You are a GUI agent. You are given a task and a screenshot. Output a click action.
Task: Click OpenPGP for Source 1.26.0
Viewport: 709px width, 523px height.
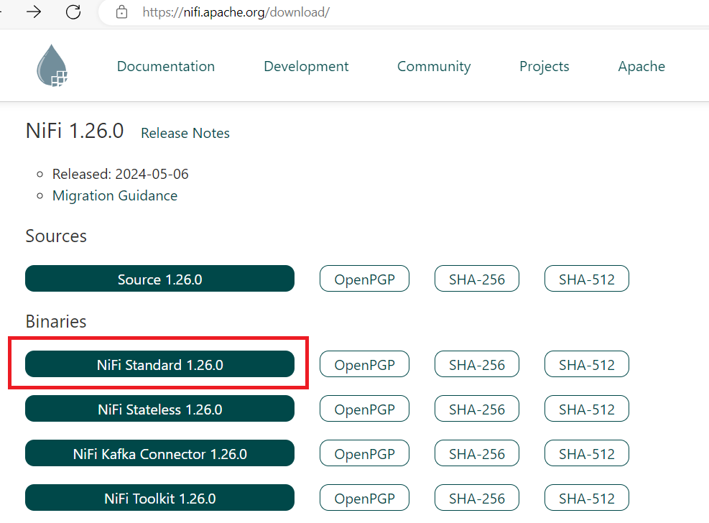[364, 279]
